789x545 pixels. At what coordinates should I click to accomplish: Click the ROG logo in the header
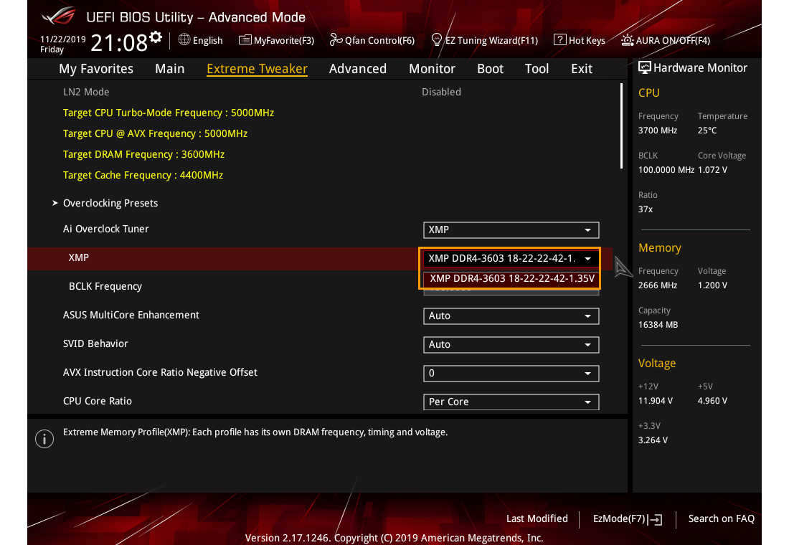coord(58,16)
